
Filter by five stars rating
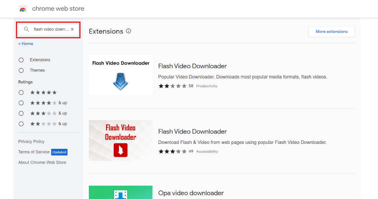pos(21,93)
